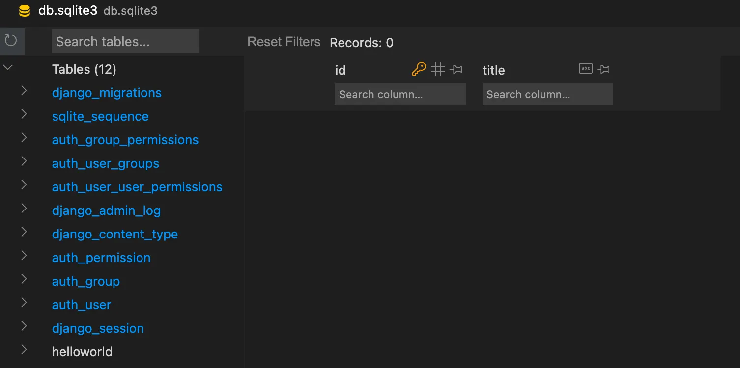Click the numeric type icon on id column
Viewport: 740px width, 368px height.
[438, 69]
